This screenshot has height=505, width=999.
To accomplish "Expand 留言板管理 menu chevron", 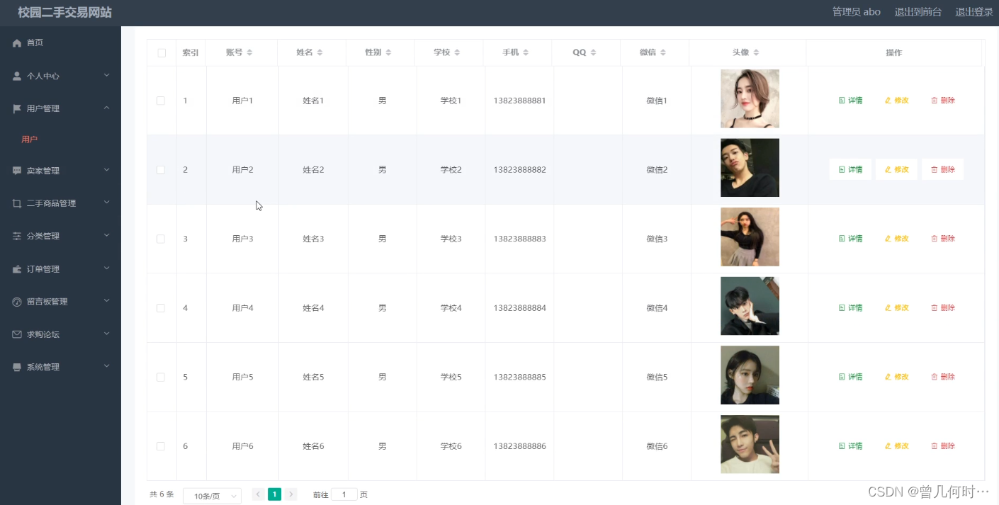I will click(x=107, y=301).
